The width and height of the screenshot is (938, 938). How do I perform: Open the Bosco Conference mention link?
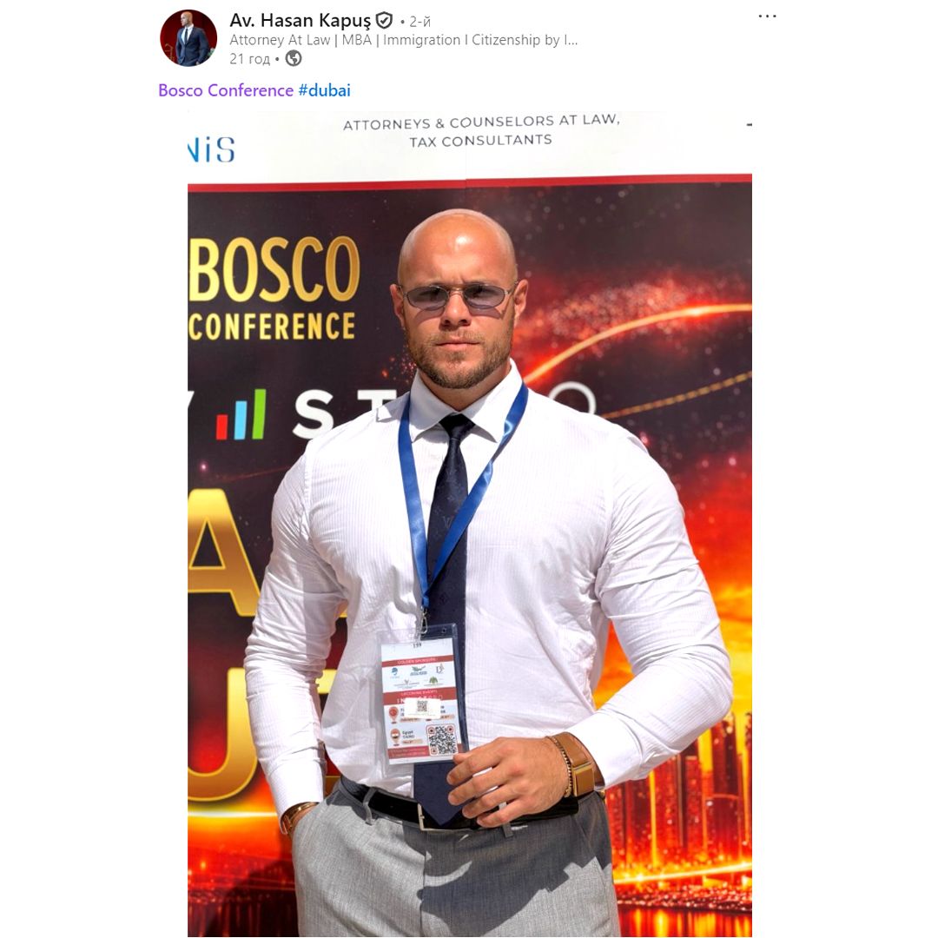pos(226,90)
